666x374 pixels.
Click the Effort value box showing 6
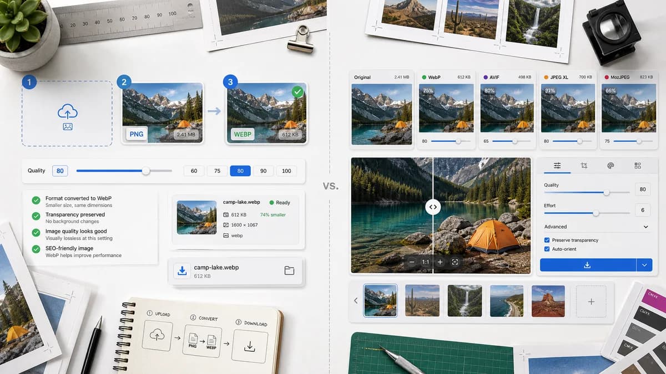643,210
